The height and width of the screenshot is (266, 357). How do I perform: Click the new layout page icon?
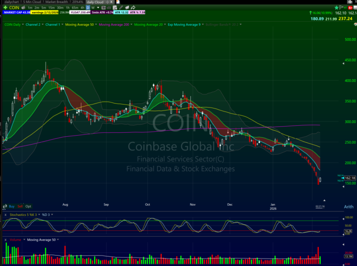coord(118,2)
